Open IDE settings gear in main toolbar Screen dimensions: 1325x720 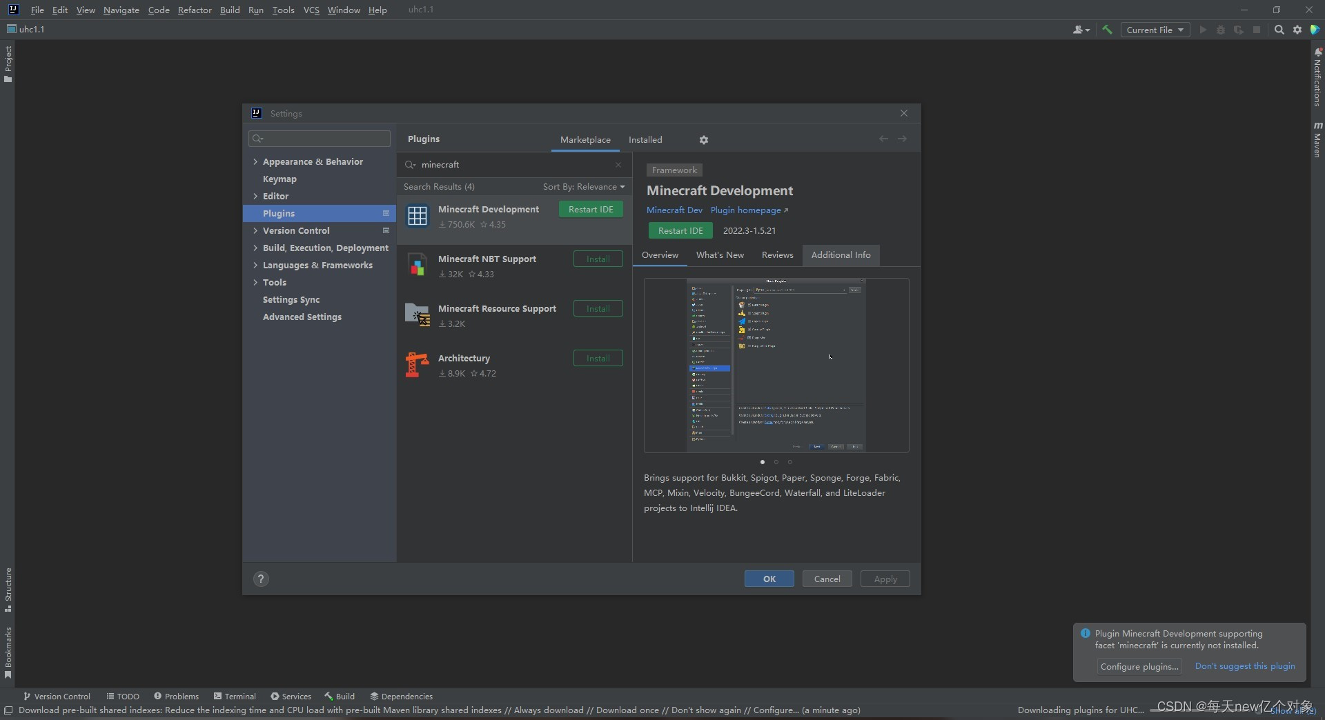(1297, 30)
